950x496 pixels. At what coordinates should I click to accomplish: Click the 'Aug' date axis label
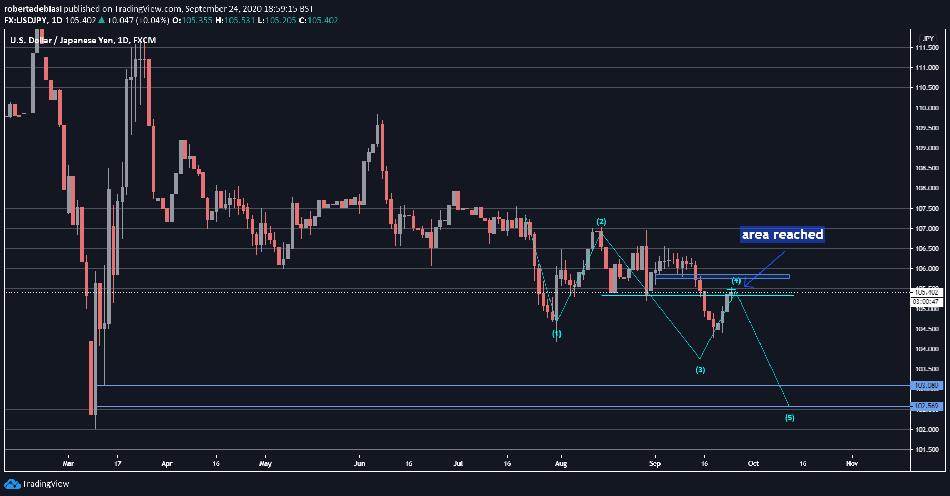[561, 463]
